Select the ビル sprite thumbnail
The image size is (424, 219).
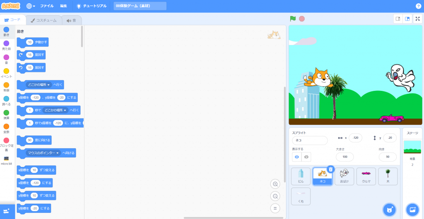click(301, 176)
